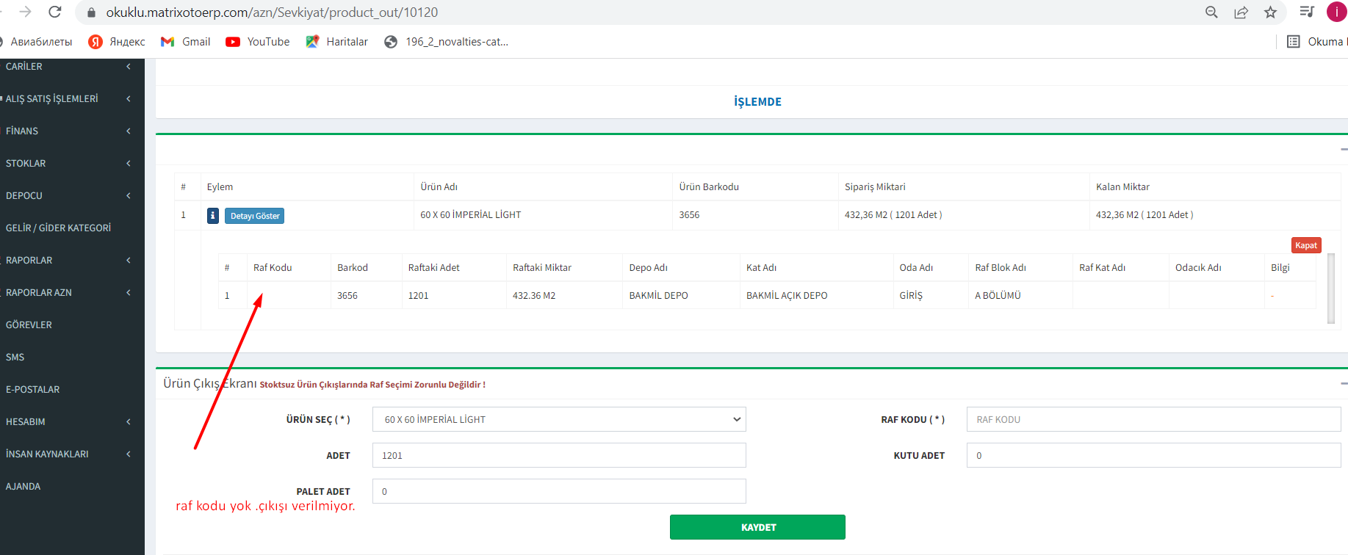Screen dimensions: 1348x555
Task: Click the vertical scrollbar beside detail table
Action: (x=1330, y=288)
